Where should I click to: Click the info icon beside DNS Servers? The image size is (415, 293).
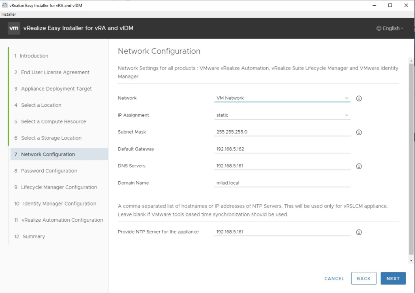(x=359, y=166)
